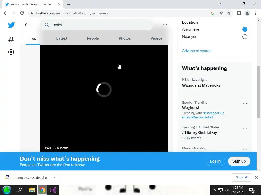
Task: Share this page via share icon
Action: coord(221,13)
